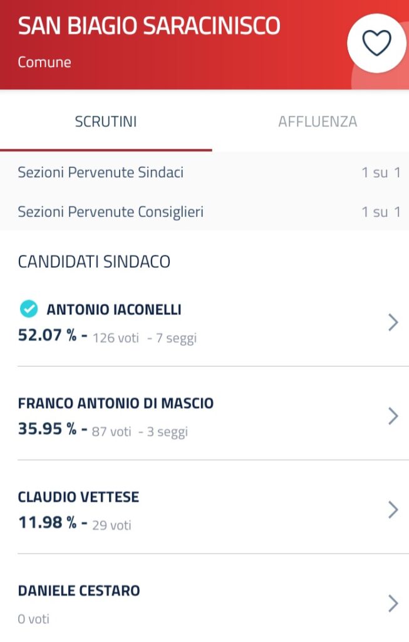Open Daniele Cestaro details chevron
The width and height of the screenshot is (409, 642).
point(393,603)
